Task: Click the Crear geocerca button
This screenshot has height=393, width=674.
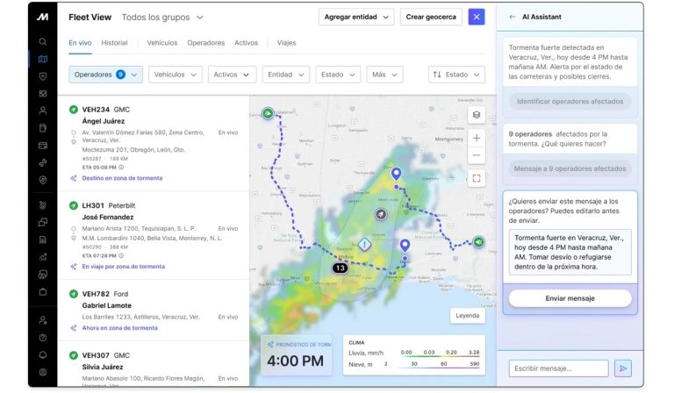Action: (431, 17)
